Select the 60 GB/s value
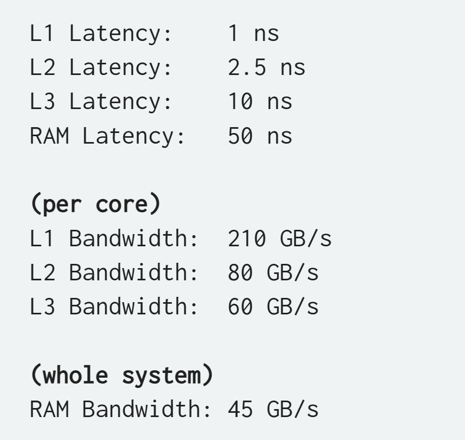 click(273, 306)
